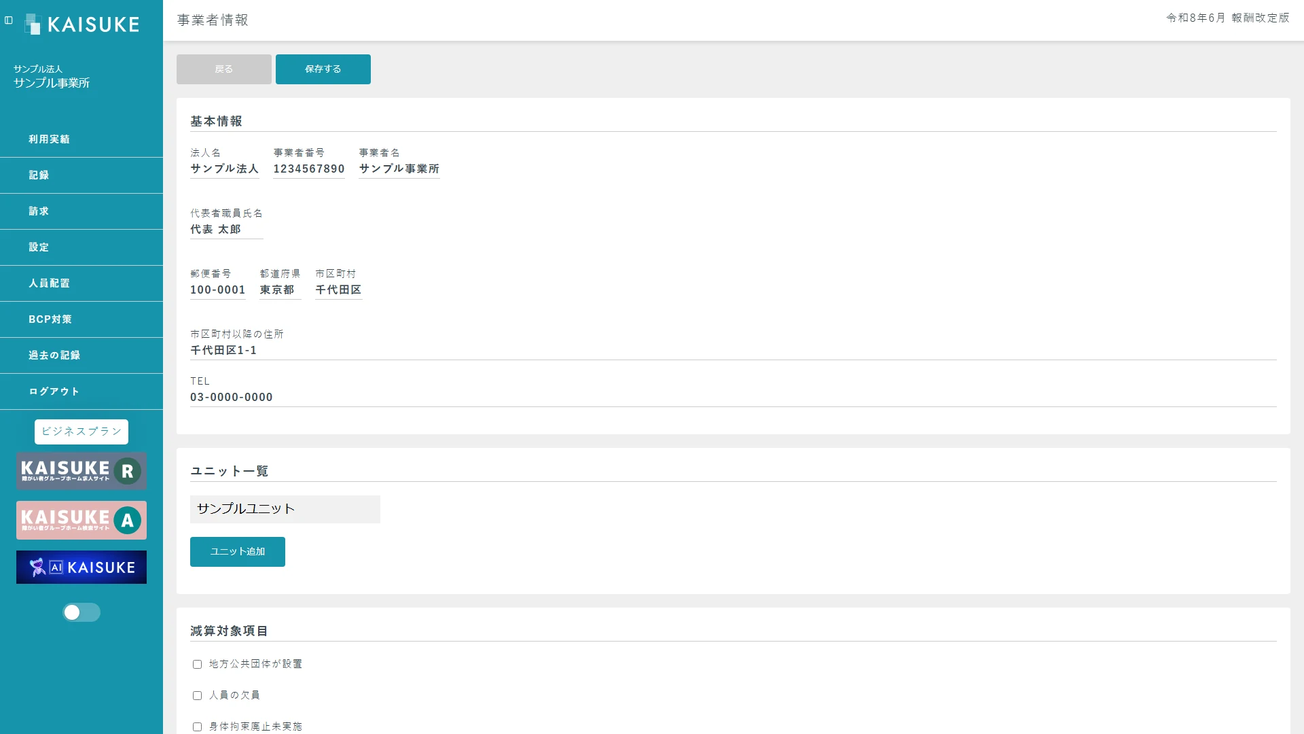Click the 戻る button
Screen dimensions: 1304x734
click(x=224, y=69)
